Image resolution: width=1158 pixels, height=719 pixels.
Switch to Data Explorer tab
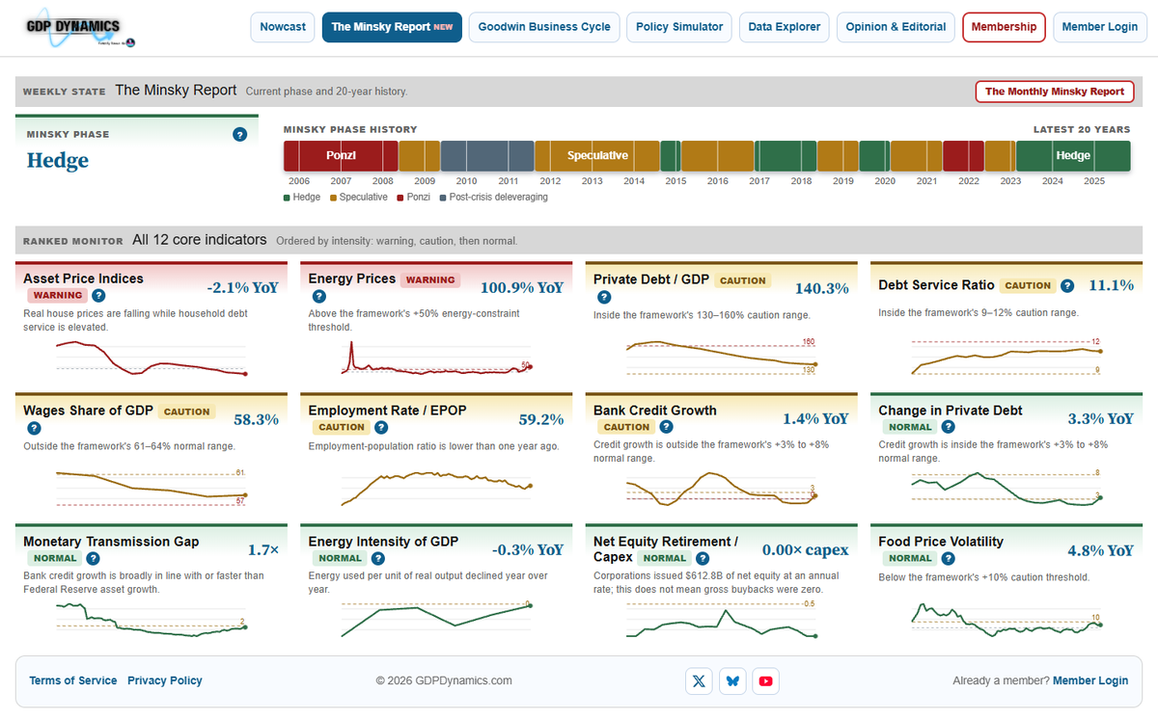[785, 27]
